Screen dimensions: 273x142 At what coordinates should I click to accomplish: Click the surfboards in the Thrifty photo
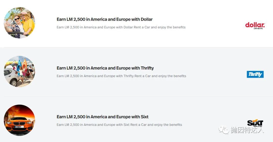(22, 66)
